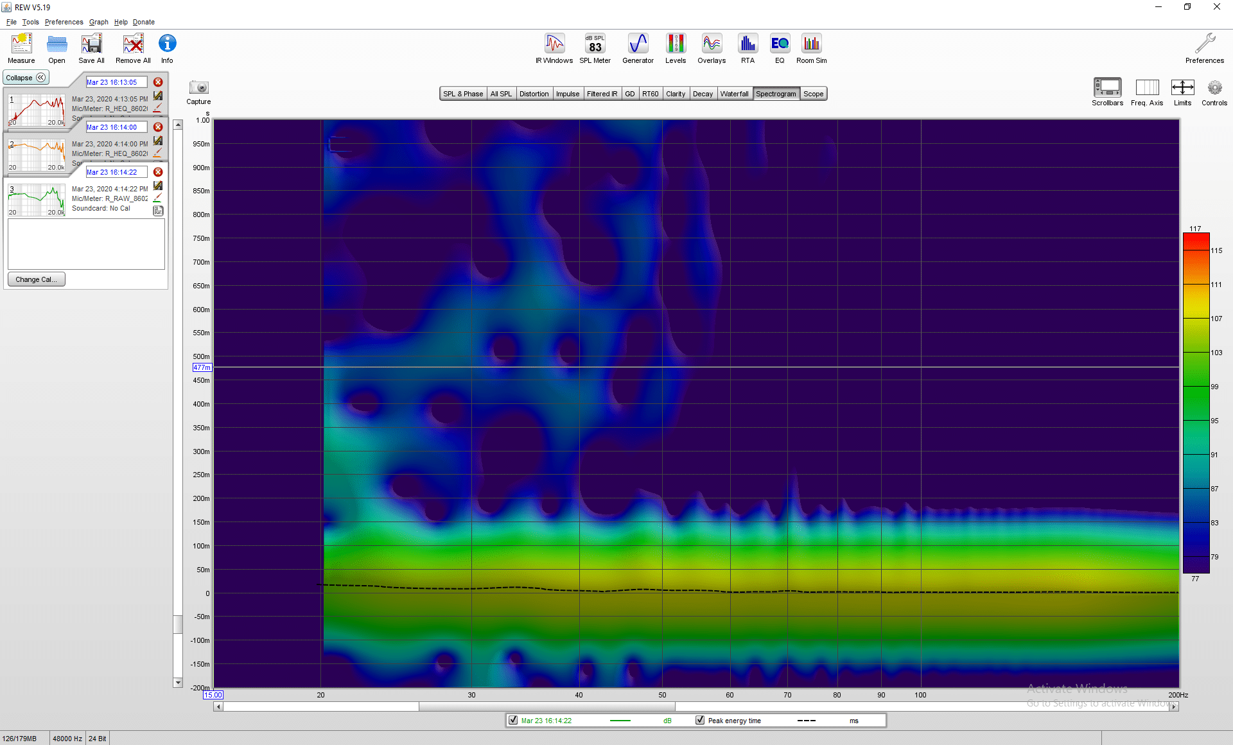The width and height of the screenshot is (1233, 745).
Task: Select the Spectrogram tab
Action: coord(776,94)
